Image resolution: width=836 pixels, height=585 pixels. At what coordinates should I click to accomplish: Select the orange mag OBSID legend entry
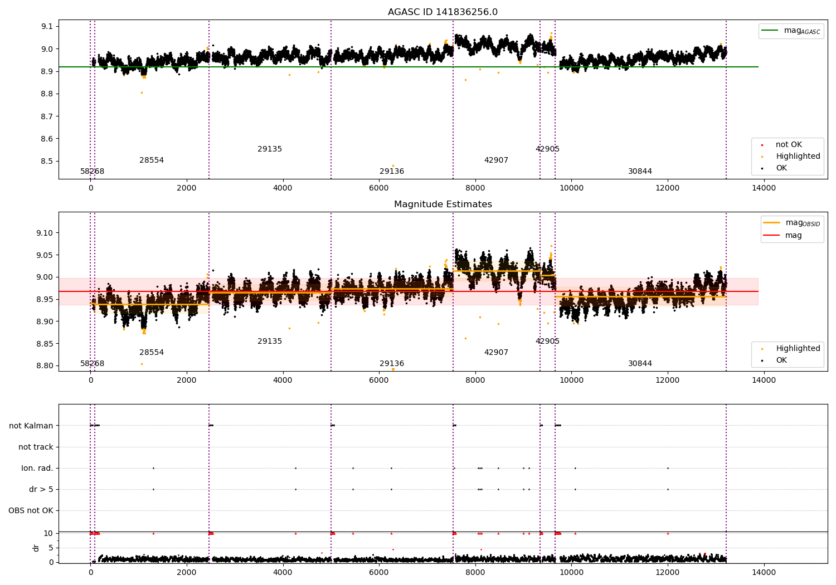tap(791, 223)
